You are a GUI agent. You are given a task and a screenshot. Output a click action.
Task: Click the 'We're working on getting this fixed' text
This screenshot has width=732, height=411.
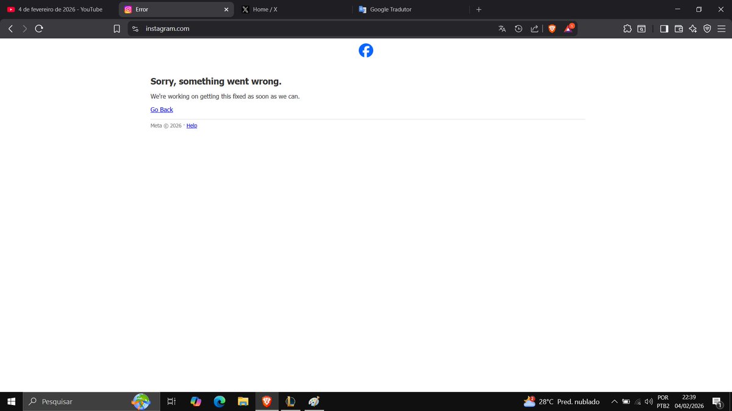225,96
